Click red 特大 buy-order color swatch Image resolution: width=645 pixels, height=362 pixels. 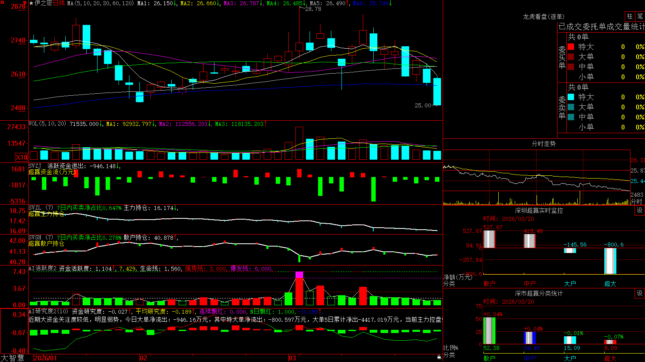[x=571, y=47]
